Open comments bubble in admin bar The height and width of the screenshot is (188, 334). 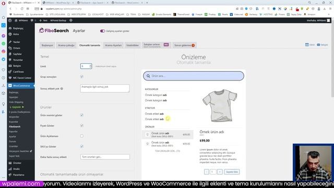tap(32, 20)
